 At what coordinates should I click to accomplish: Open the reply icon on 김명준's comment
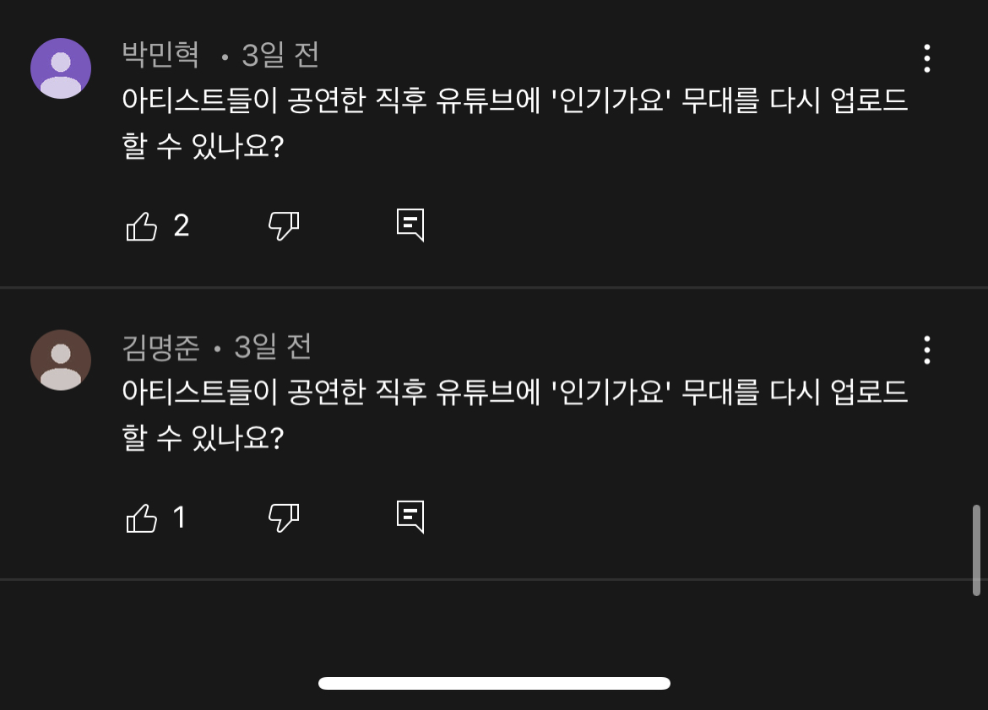tap(412, 517)
